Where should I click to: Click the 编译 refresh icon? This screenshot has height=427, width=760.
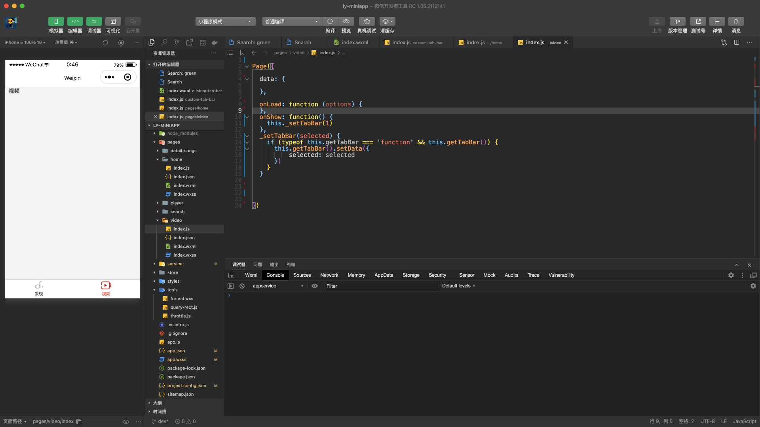coord(330,21)
